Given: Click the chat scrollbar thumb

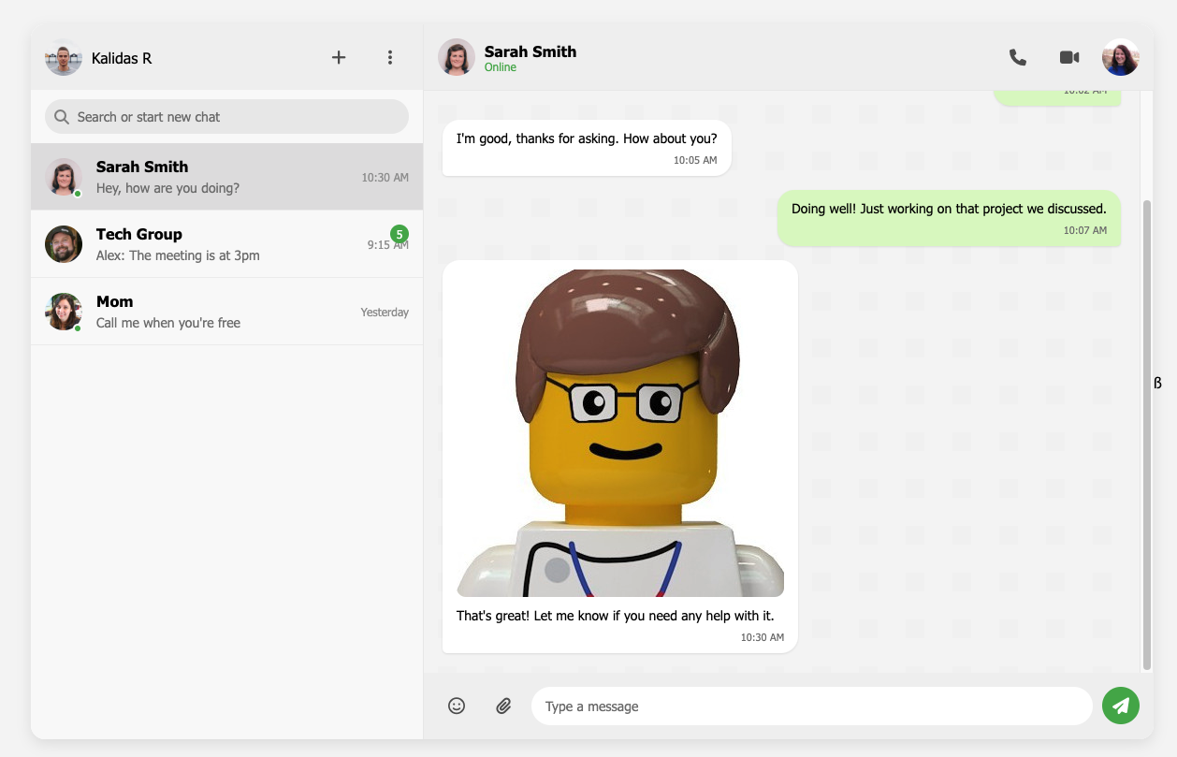Looking at the screenshot, I should [1147, 434].
